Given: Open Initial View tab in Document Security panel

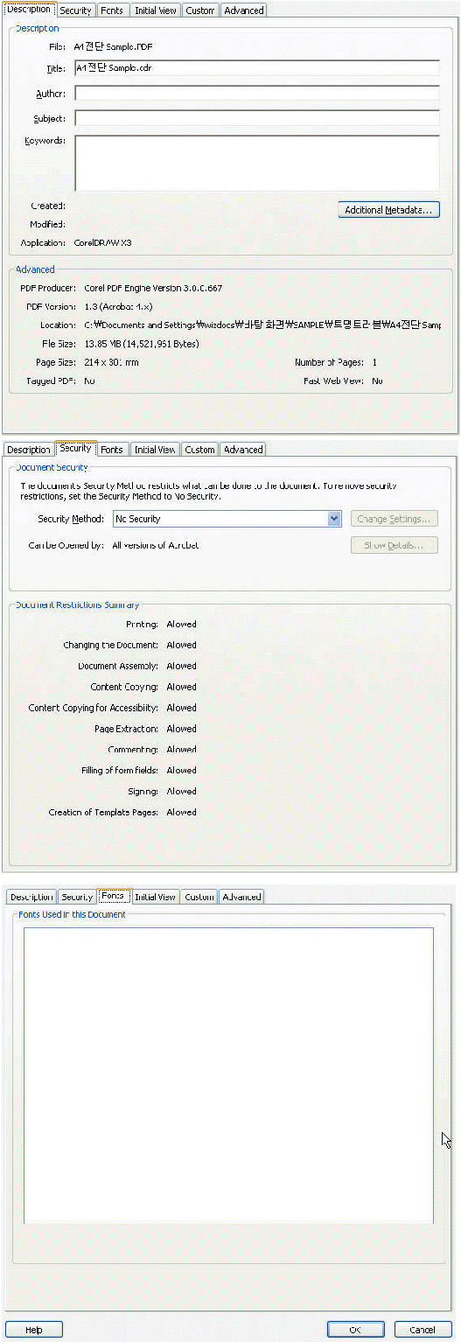Looking at the screenshot, I should click(155, 450).
